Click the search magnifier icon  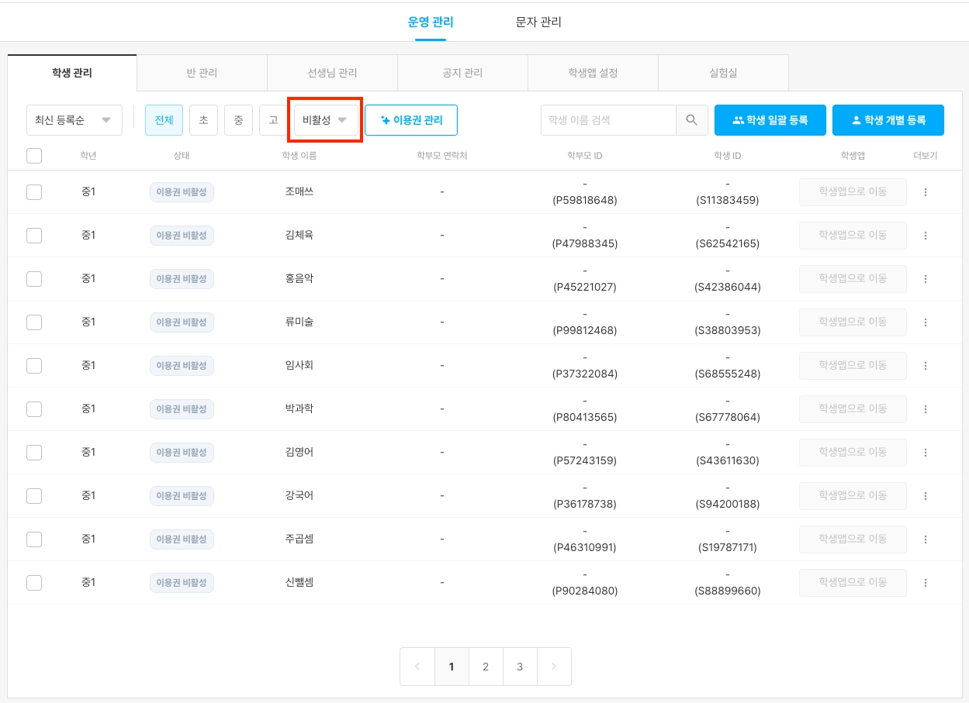click(692, 120)
